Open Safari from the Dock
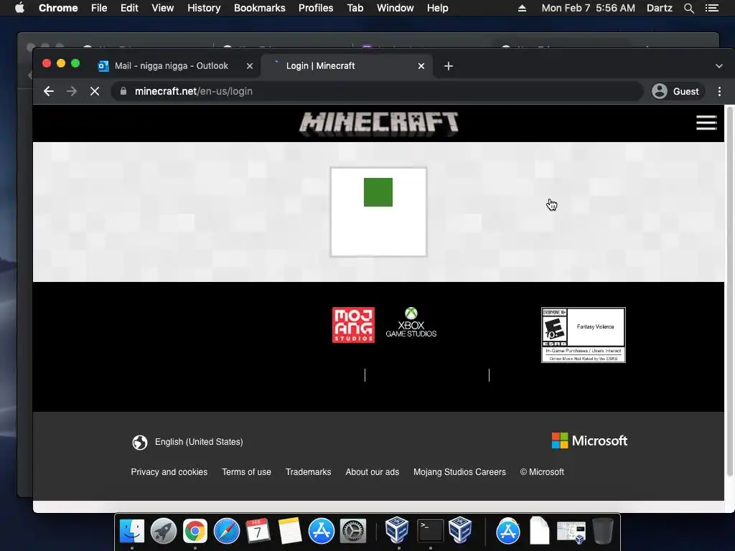The width and height of the screenshot is (735, 551). coord(226,531)
